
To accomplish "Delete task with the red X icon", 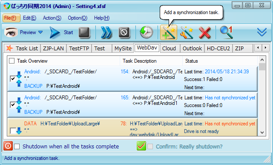I will (x=204, y=32).
